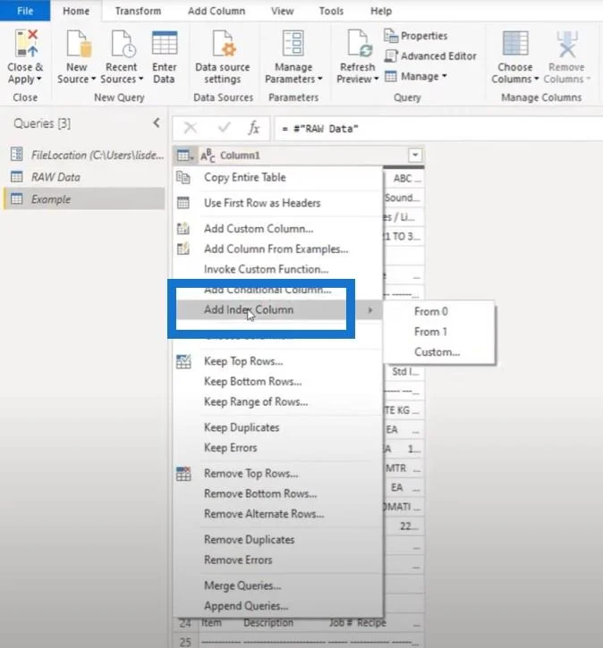603x648 pixels.
Task: Choose Remove Bottom Rows...
Action: coord(278,493)
